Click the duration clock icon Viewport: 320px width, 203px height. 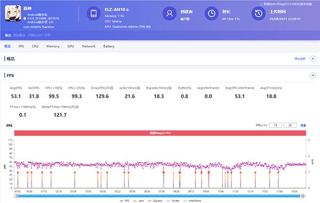tap(212, 13)
